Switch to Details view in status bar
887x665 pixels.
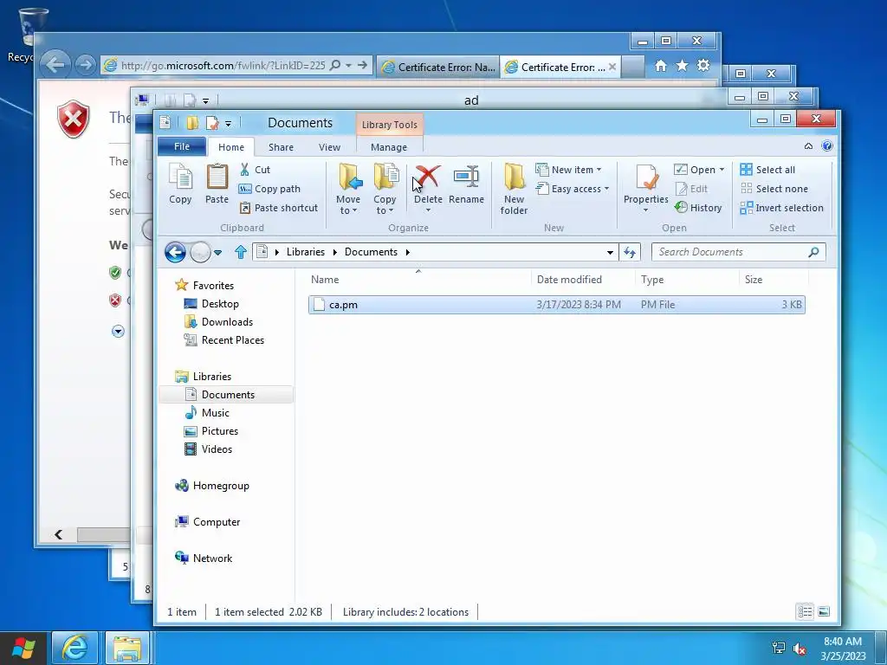pyautogui.click(x=805, y=612)
